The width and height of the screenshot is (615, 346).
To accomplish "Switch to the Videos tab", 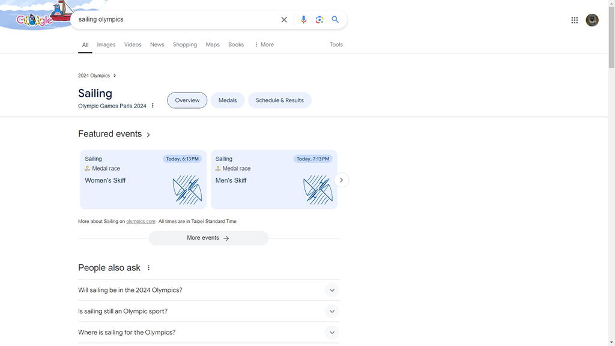I will pyautogui.click(x=133, y=44).
